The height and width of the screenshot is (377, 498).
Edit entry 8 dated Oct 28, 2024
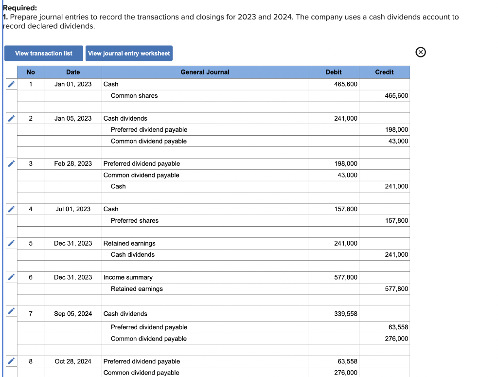click(11, 361)
